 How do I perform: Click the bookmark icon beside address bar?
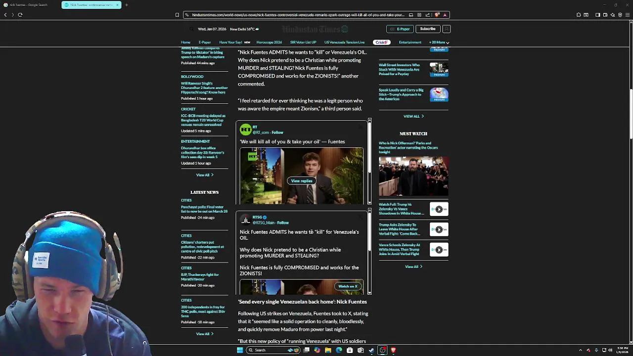pos(177,15)
